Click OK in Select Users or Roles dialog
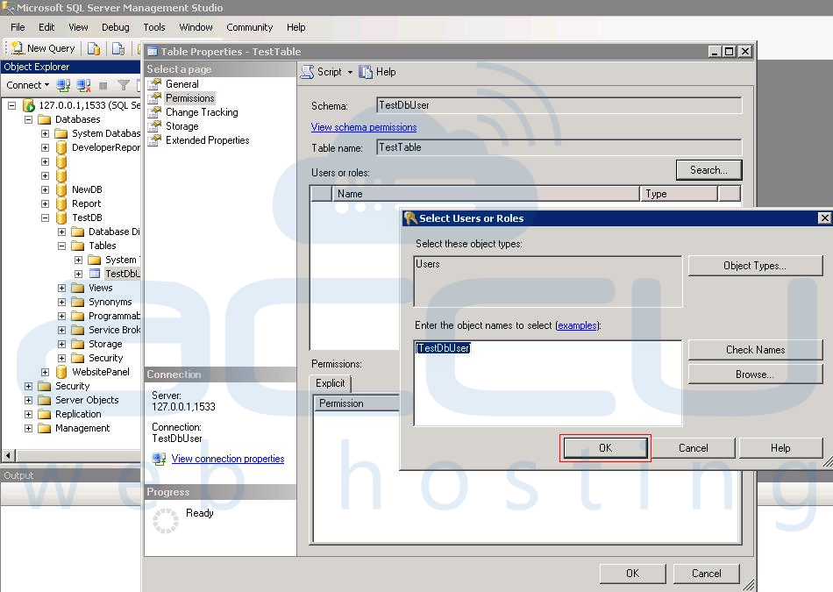The height and width of the screenshot is (592, 833). point(605,448)
